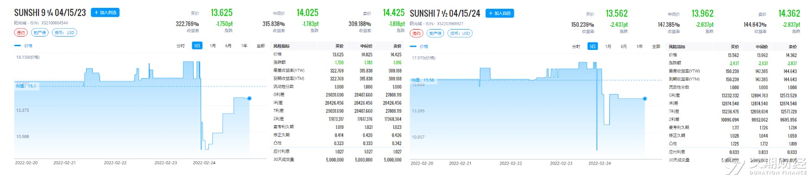Click 风险指标 header in left table
This screenshot has height=177, width=809.
[x=282, y=46]
